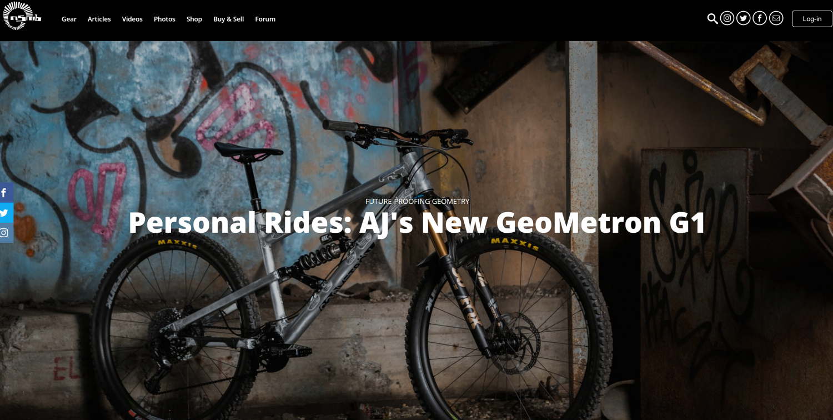Open the Videos menu item

coord(132,19)
